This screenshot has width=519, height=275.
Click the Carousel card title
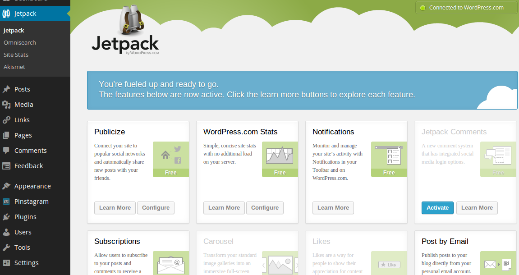218,241
